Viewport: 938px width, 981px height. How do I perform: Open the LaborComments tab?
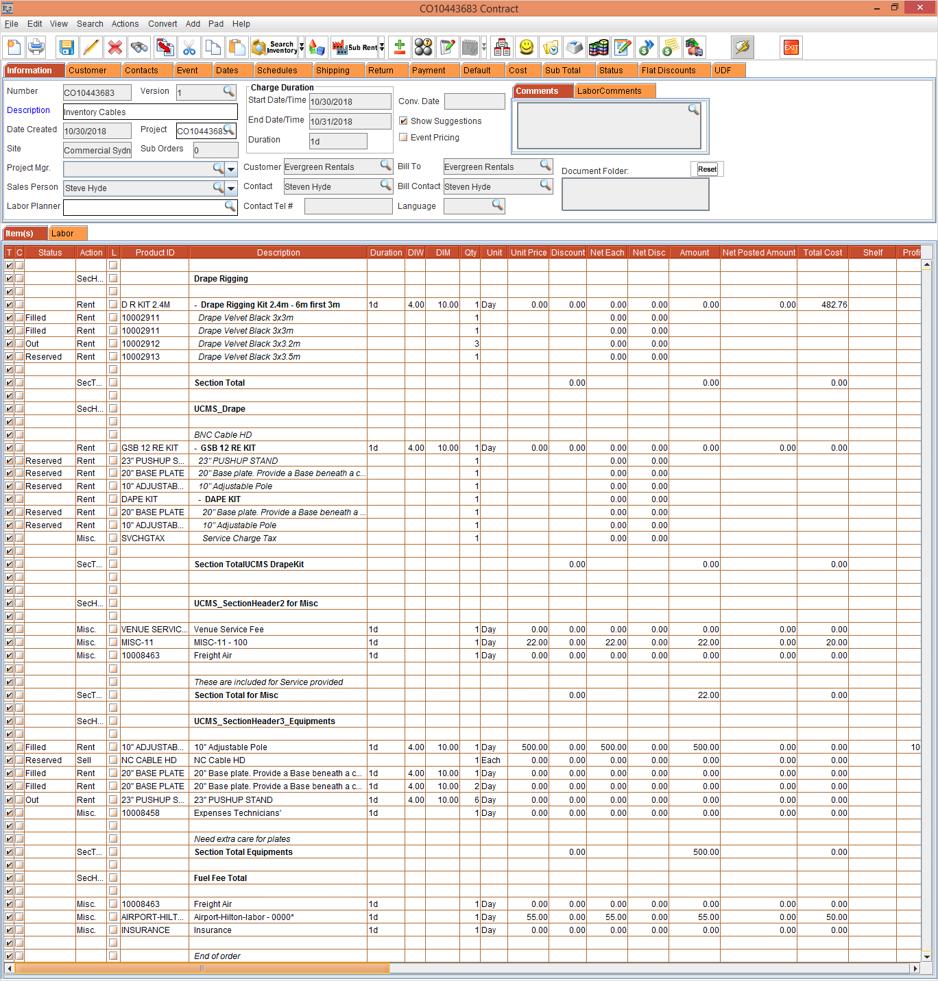pyautogui.click(x=614, y=90)
